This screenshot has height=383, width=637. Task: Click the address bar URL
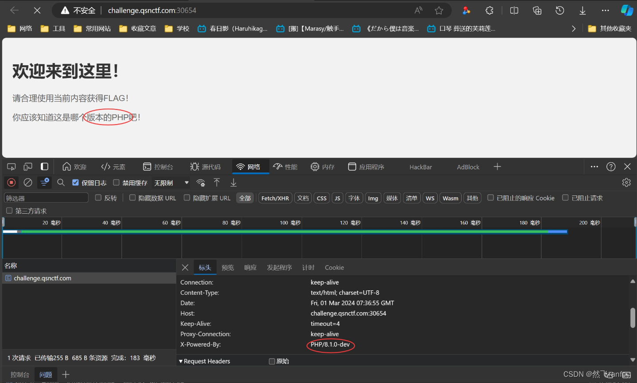[152, 10]
